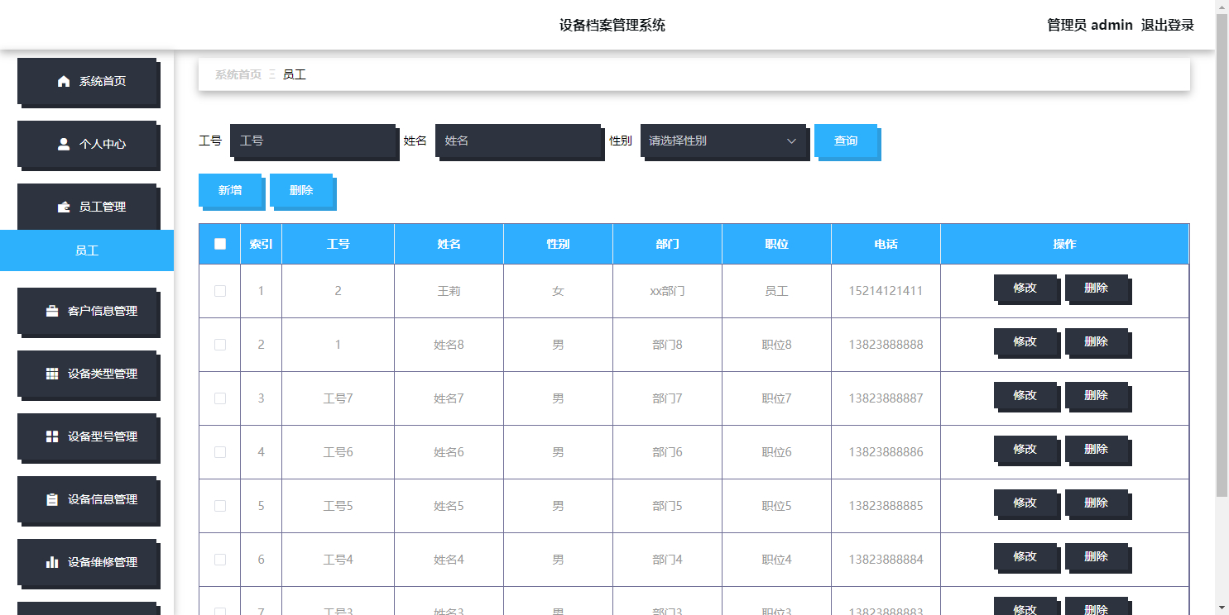Check the row checkbox for 姓名4
This screenshot has width=1229, height=615.
pos(220,560)
